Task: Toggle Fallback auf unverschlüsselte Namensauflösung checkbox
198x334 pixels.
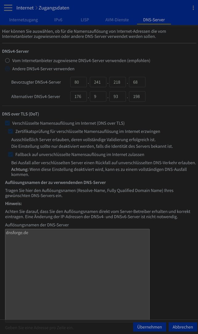Action: [10, 154]
